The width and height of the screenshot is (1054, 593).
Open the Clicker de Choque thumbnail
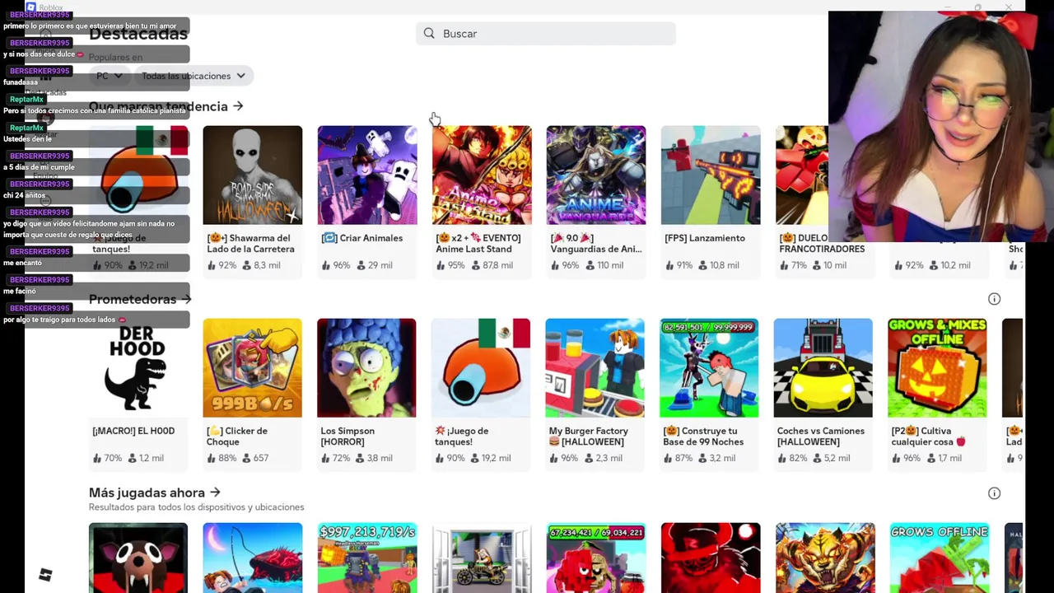252,368
